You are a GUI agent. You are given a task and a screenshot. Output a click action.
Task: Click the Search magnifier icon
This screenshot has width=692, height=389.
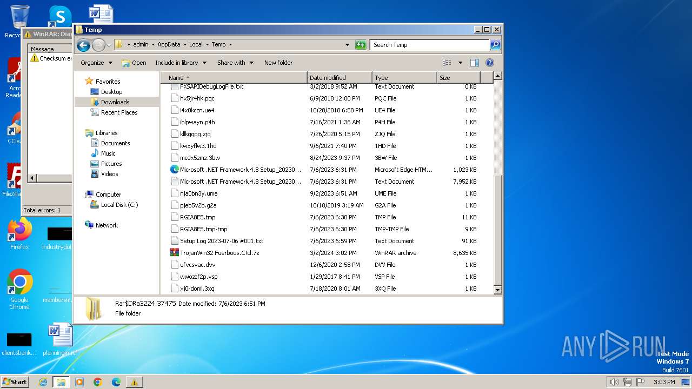[x=495, y=45]
